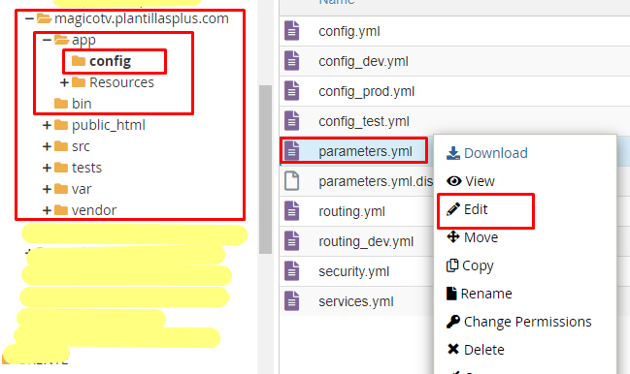Select the config_prod.yml file name
The image size is (630, 374).
366,91
